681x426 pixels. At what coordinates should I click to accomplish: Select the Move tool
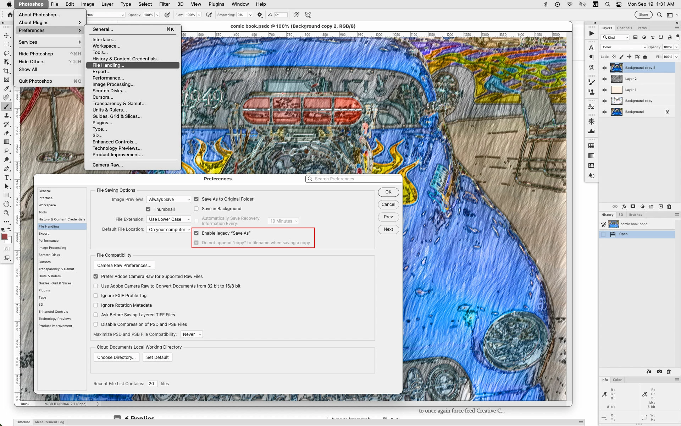tap(6, 35)
